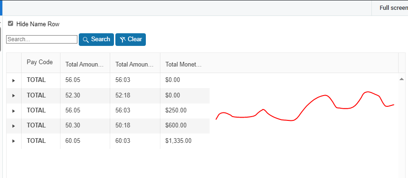Click the magnifier icon in Search button
This screenshot has height=178, width=408.
point(86,40)
